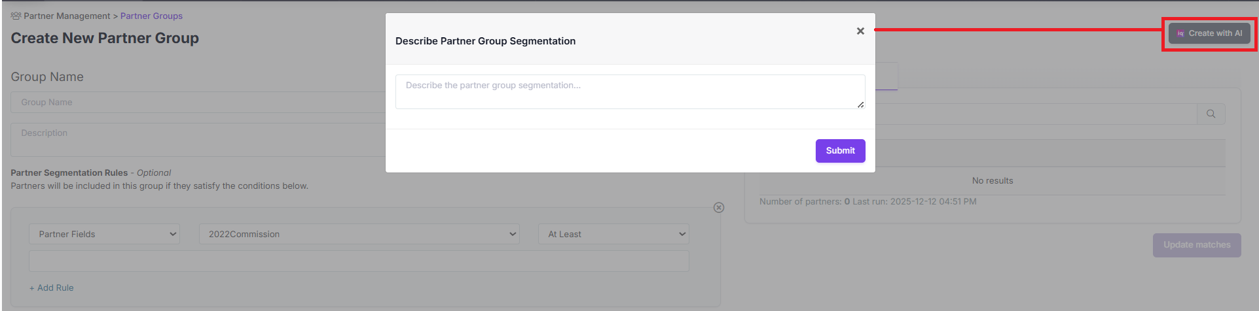Open the 2022Commission field dropdown
The image size is (1259, 311).
tap(359, 234)
